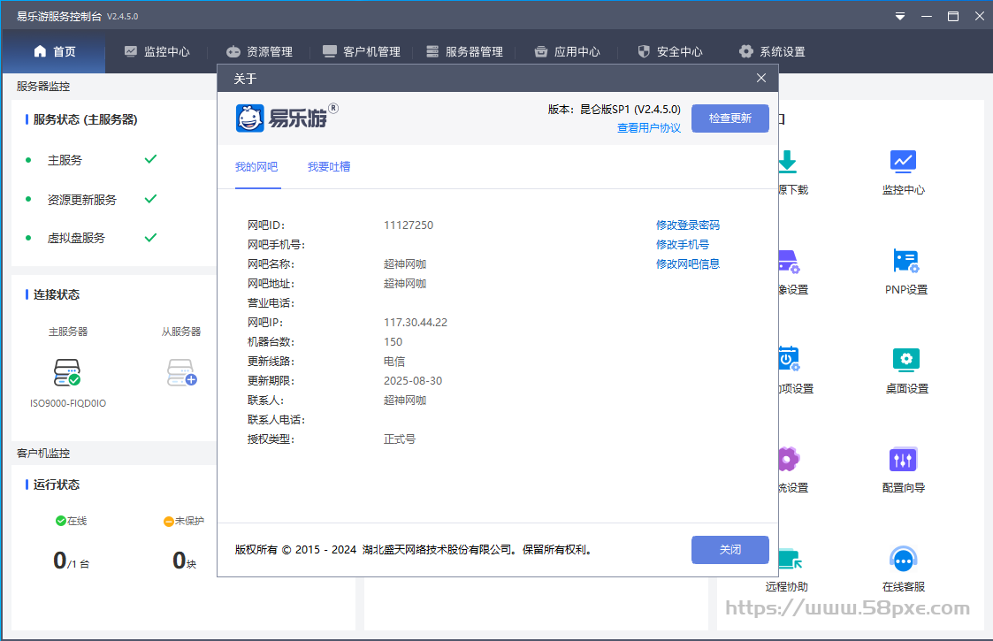Open 查看用户协议 link
This screenshot has width=993, height=641.
[648, 128]
